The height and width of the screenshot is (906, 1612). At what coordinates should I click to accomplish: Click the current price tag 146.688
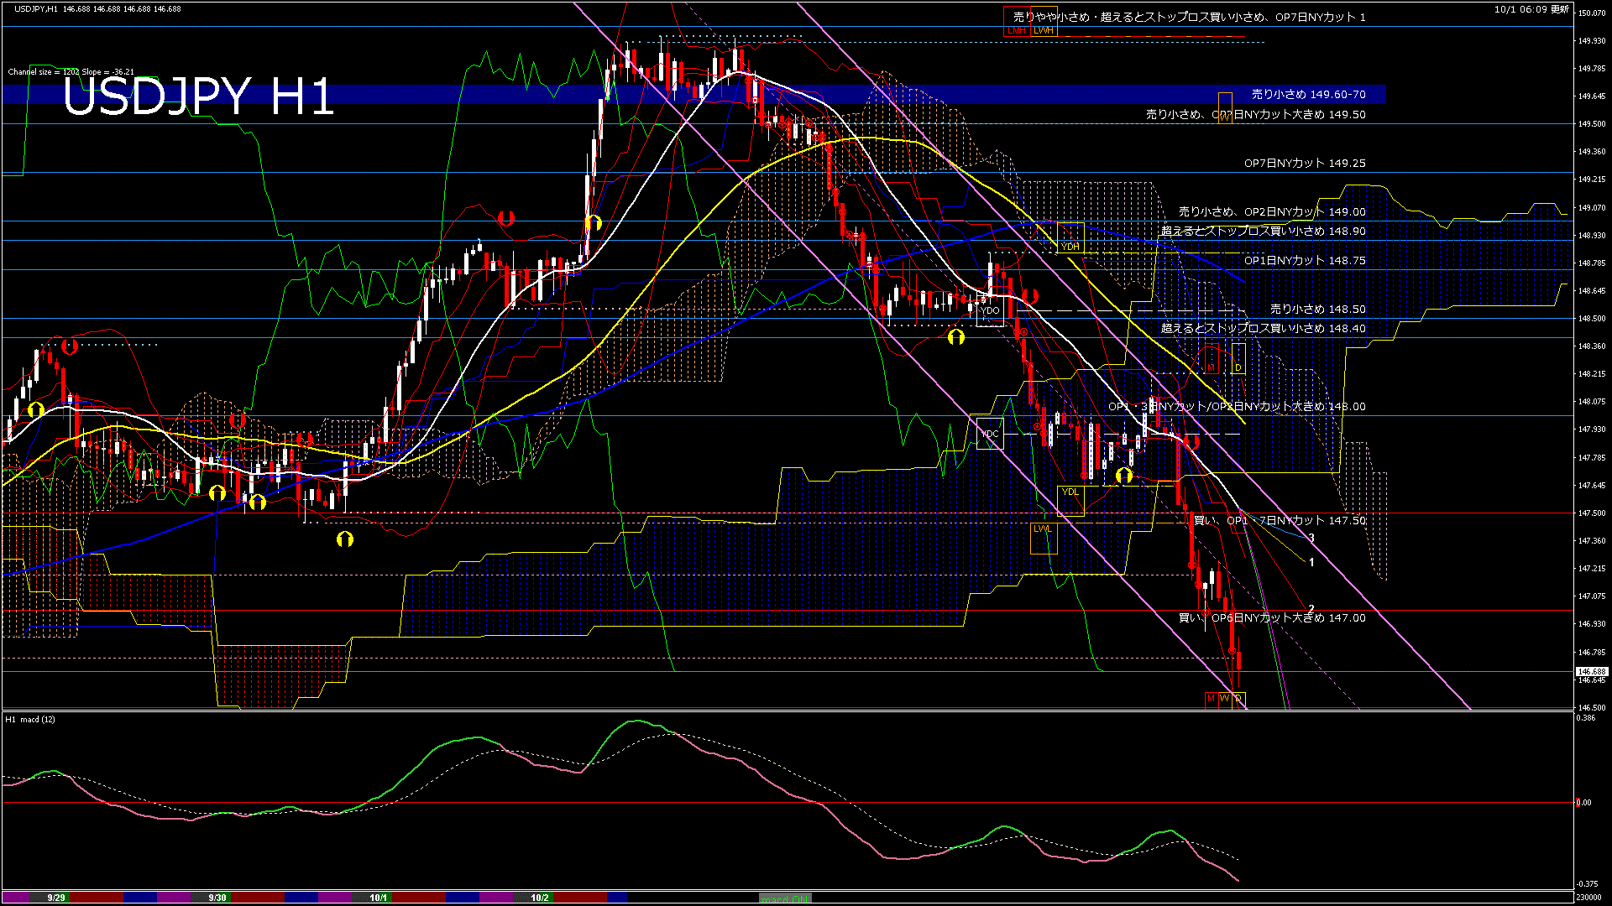point(1591,672)
